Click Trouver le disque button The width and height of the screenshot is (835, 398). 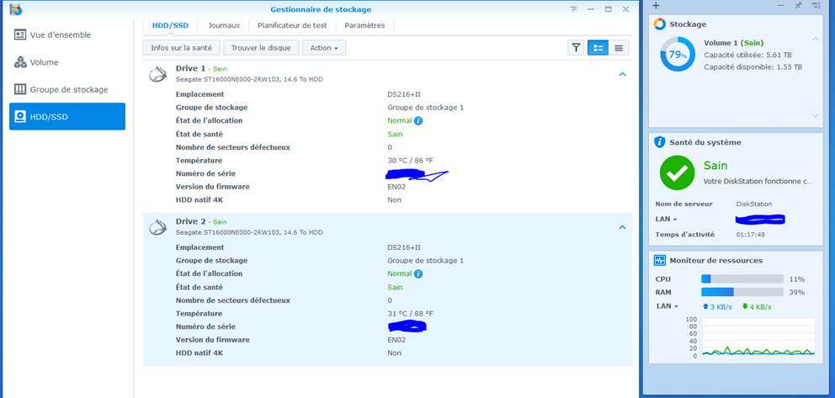[x=261, y=48]
